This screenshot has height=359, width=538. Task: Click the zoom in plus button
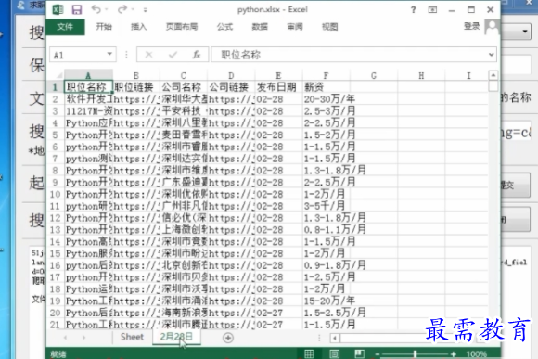(454, 353)
